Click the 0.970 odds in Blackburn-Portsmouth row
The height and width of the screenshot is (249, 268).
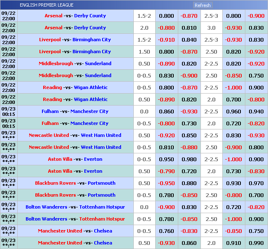click(x=256, y=183)
